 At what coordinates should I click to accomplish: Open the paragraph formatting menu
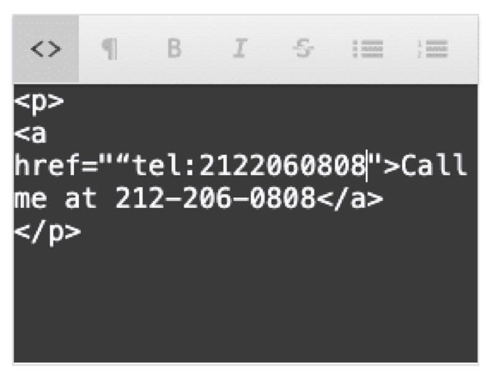click(x=110, y=49)
